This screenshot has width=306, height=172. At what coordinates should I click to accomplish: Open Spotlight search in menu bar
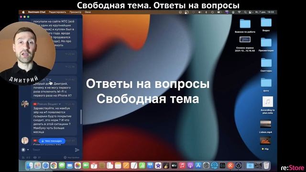coord(245,12)
